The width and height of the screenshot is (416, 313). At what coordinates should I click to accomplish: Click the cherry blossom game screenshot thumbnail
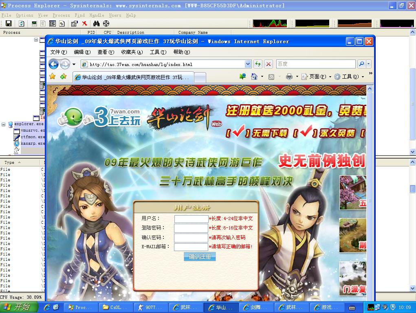(352, 192)
